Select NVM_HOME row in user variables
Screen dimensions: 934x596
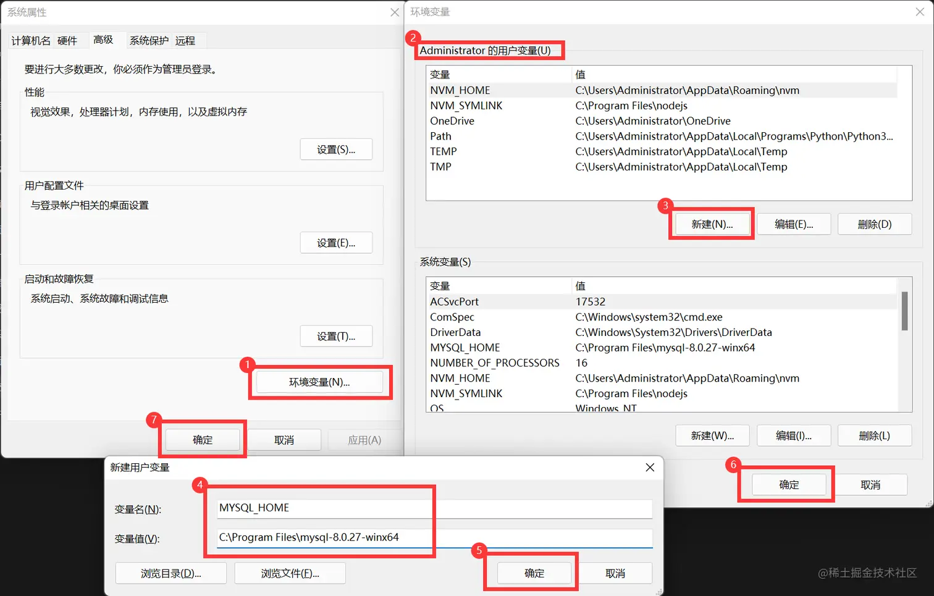[x=662, y=90]
